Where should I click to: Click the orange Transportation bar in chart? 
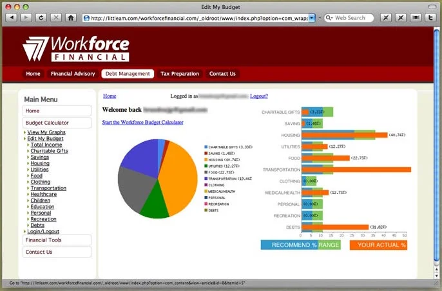[x=356, y=170]
